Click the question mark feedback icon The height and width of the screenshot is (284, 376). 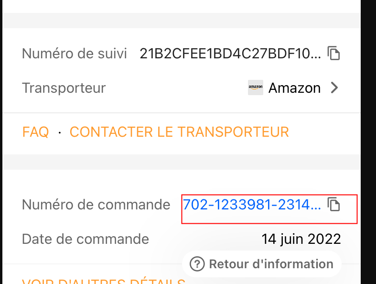click(x=197, y=263)
